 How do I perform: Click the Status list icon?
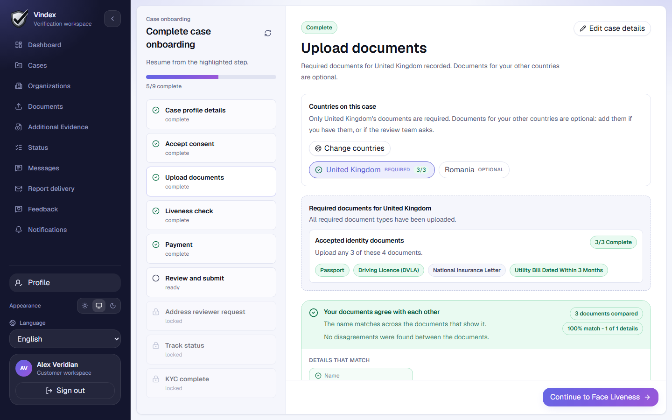pyautogui.click(x=19, y=147)
